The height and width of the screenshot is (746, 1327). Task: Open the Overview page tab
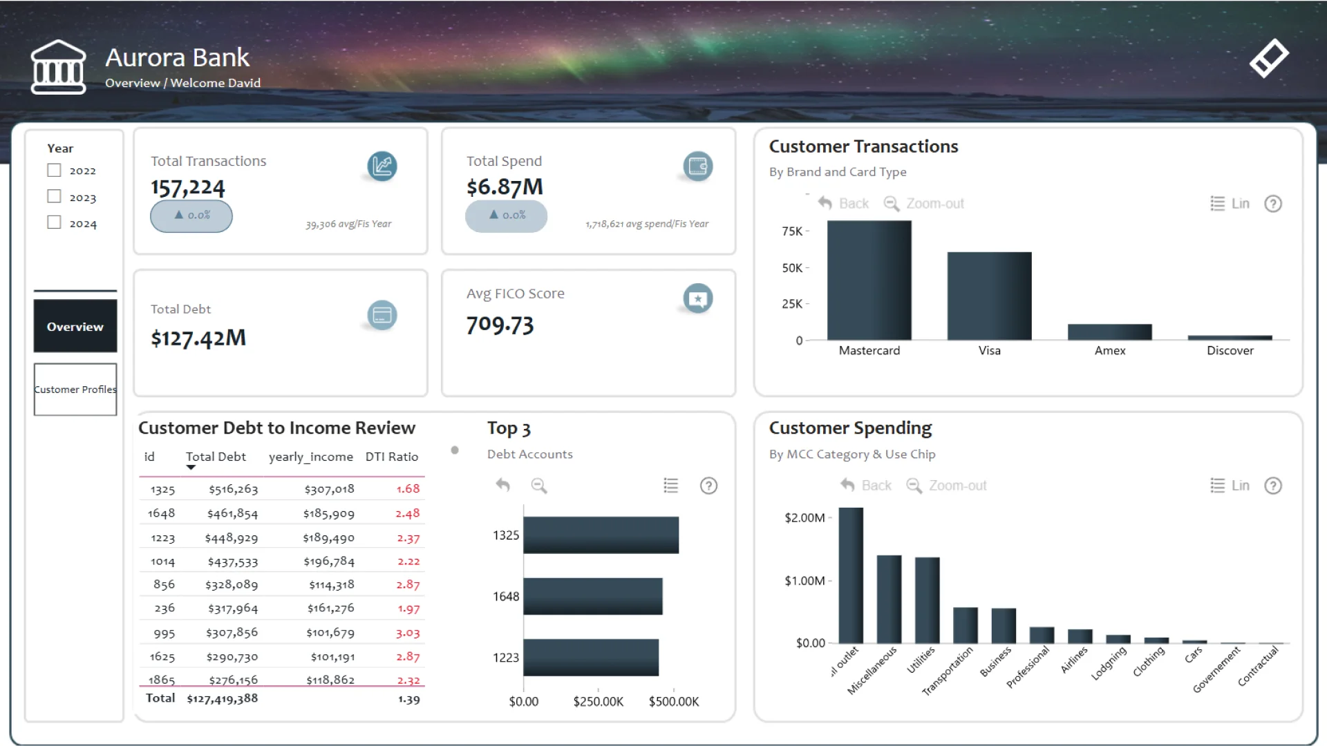(x=75, y=326)
